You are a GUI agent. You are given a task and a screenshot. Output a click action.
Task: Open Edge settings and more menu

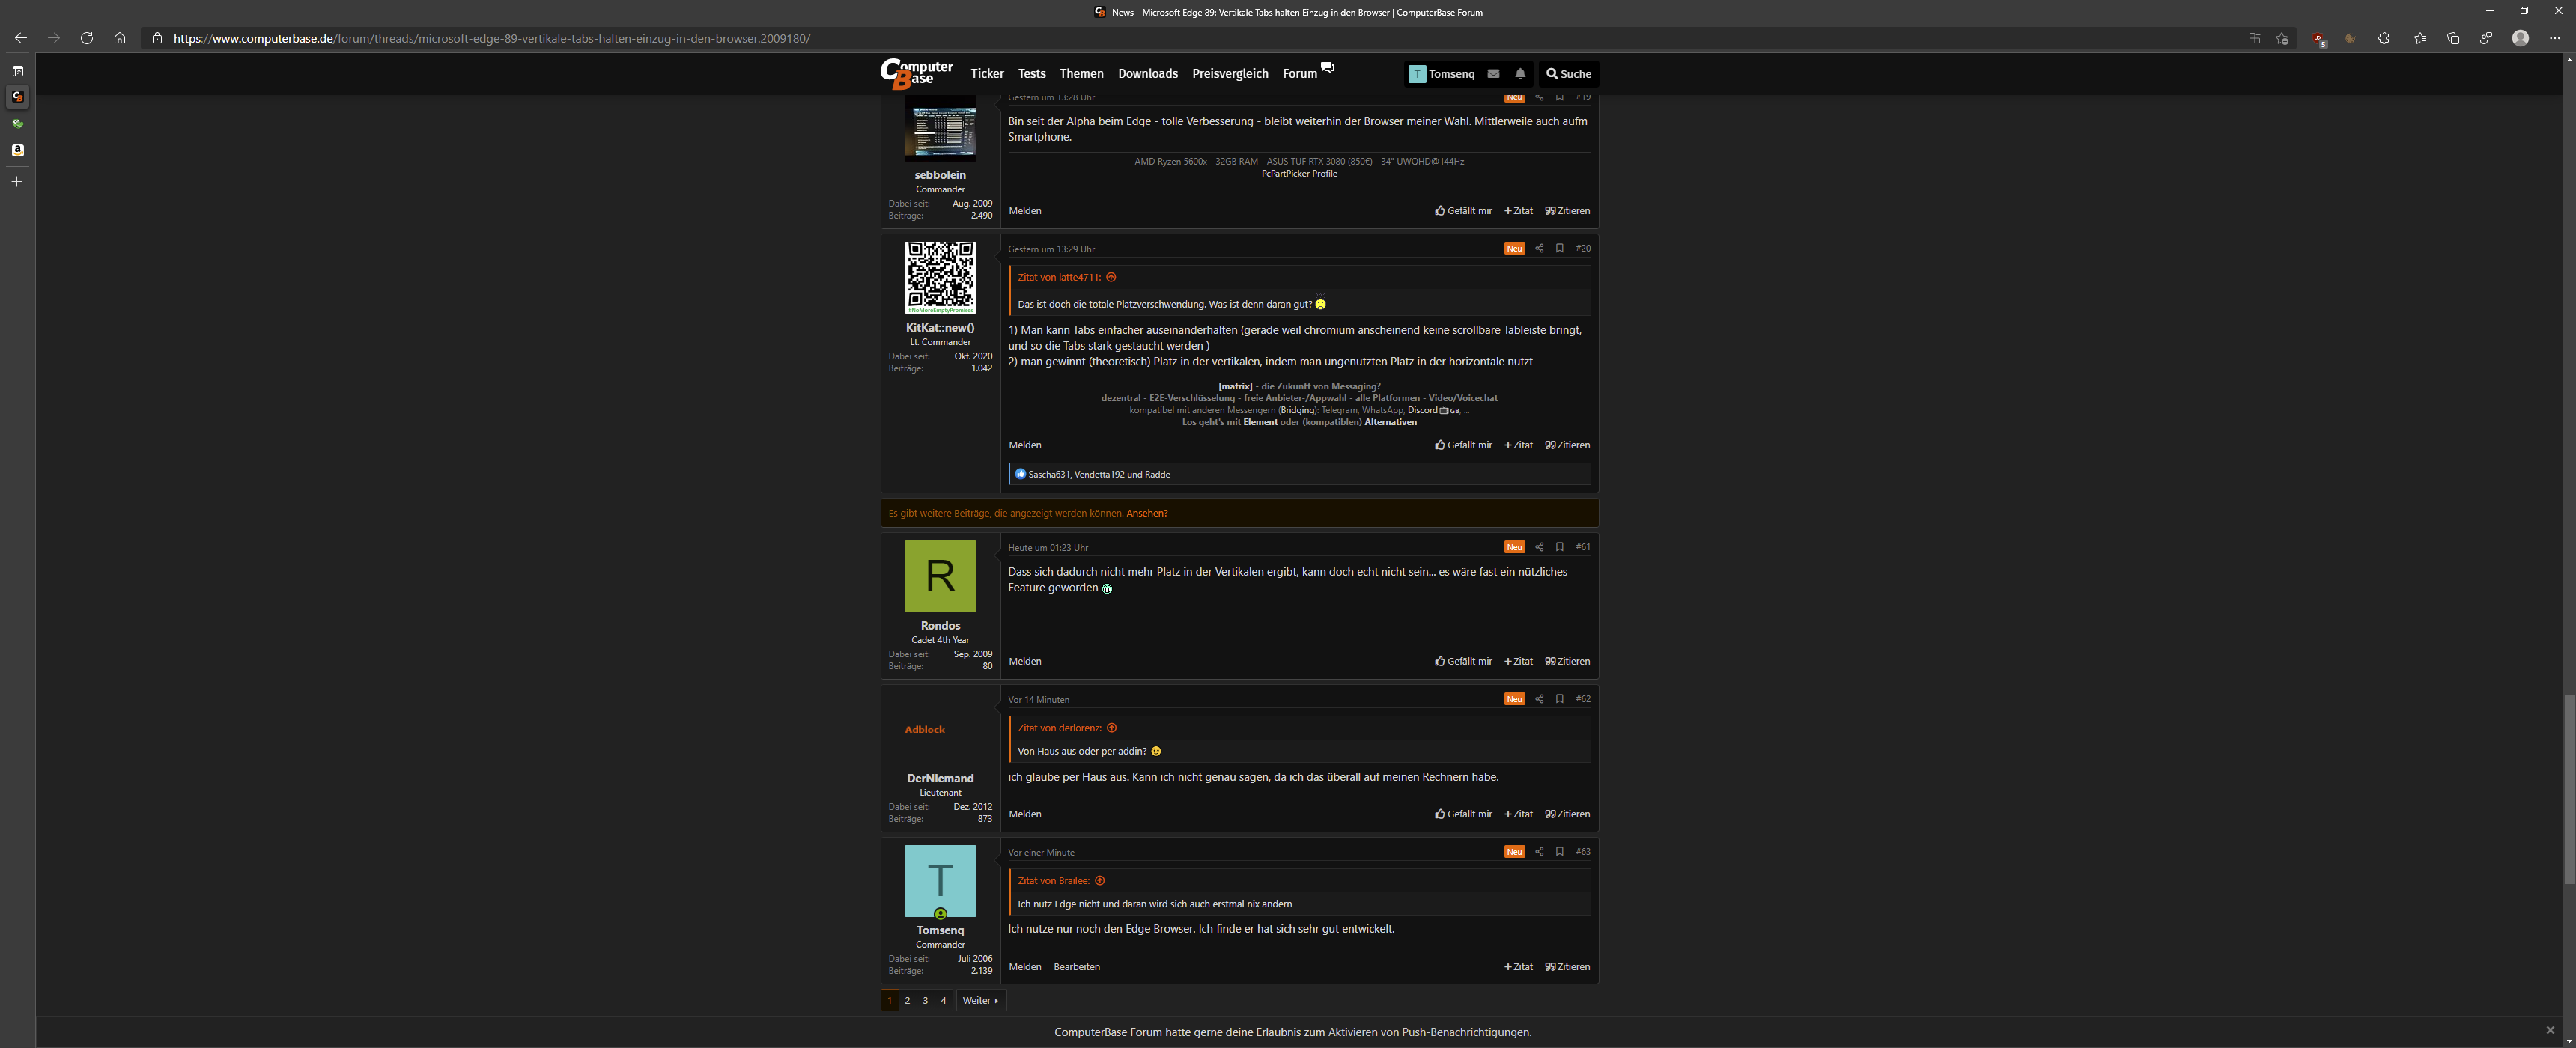tap(2554, 39)
